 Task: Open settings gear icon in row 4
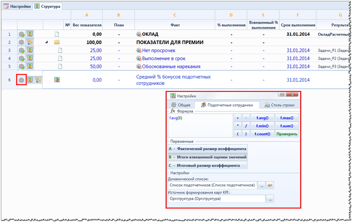22,59
